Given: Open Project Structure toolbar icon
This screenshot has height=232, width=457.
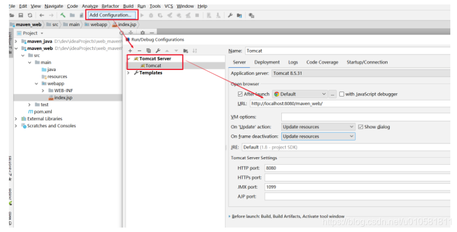Looking at the screenshot, I should (239, 15).
